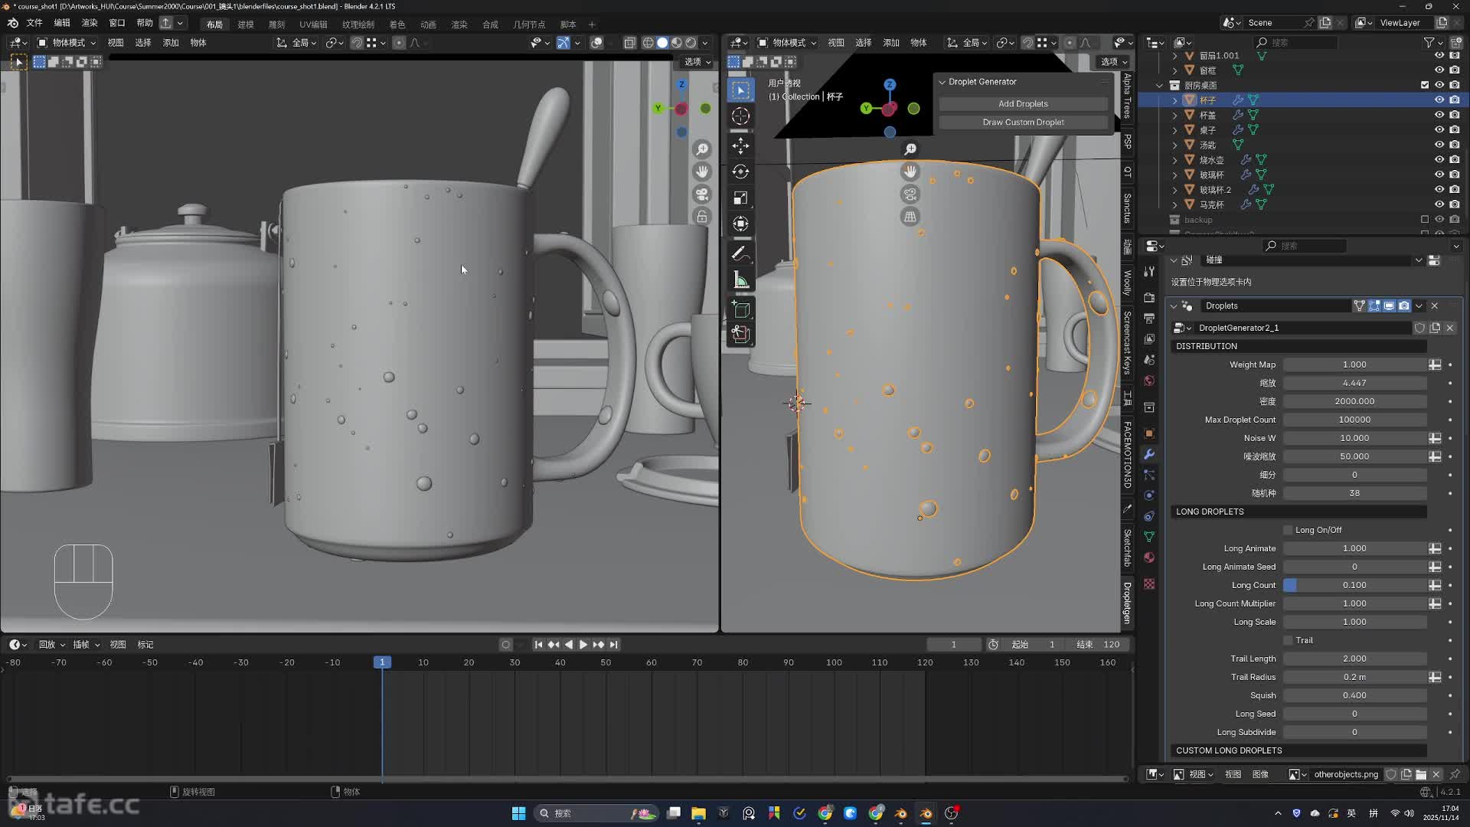Click the Long Count slider field
This screenshot has width=1470, height=827.
(1354, 585)
